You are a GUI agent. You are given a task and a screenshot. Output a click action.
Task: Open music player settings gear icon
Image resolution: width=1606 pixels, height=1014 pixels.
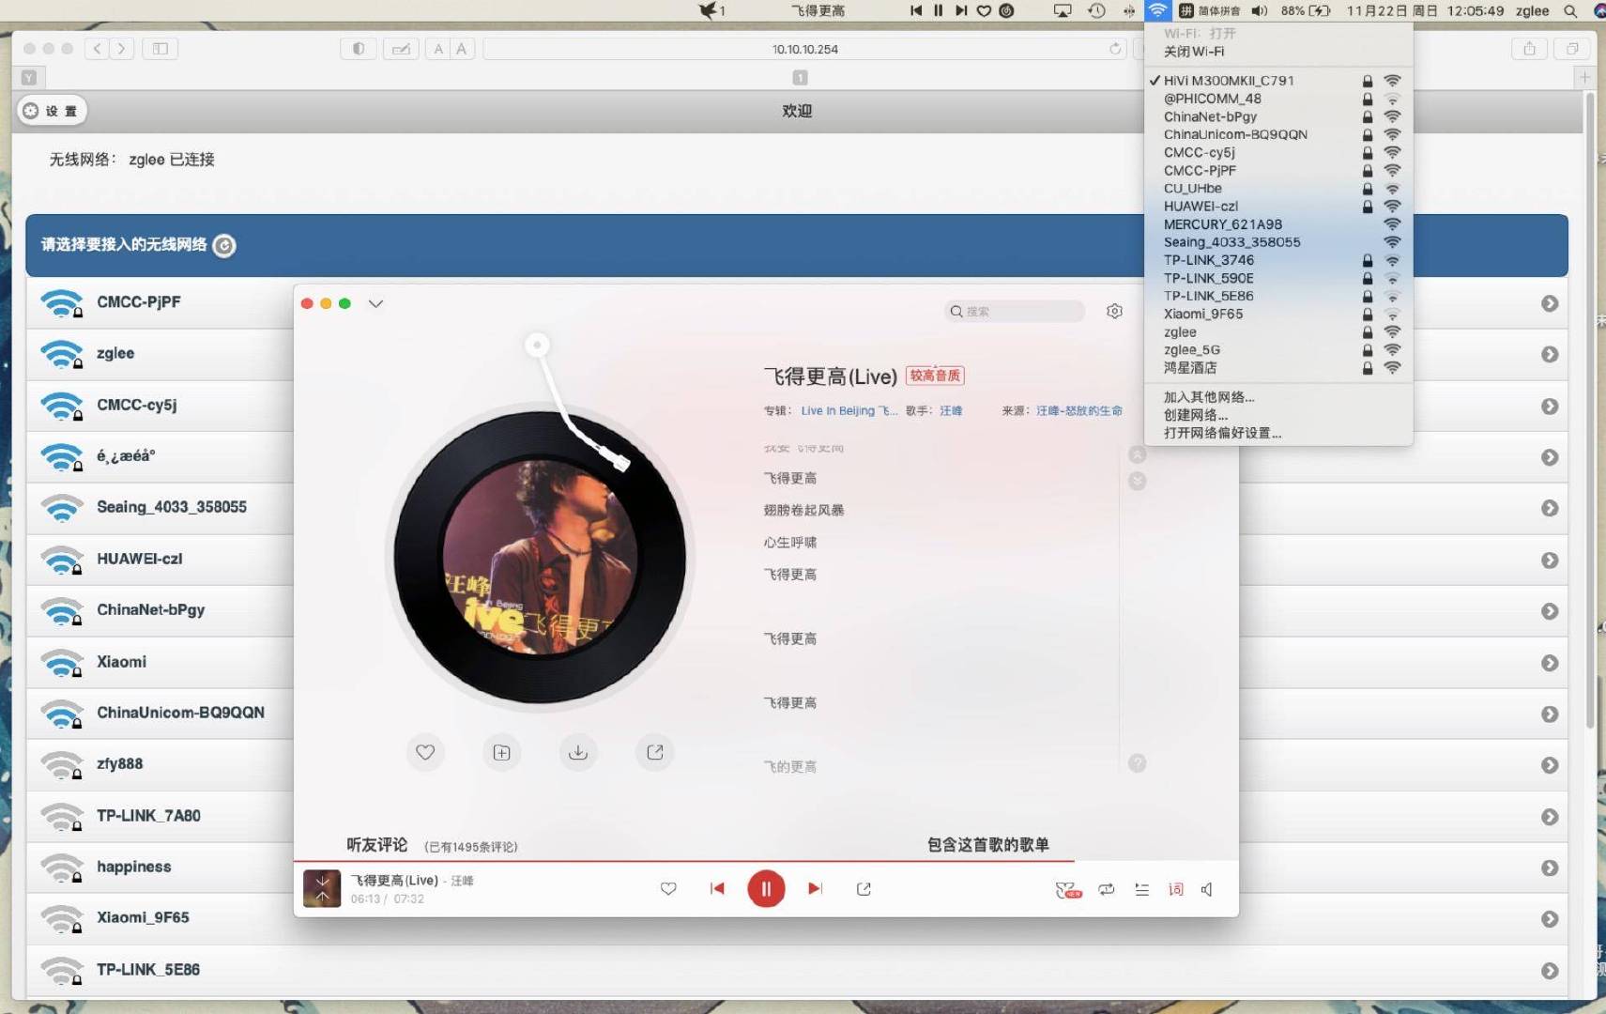(1114, 311)
